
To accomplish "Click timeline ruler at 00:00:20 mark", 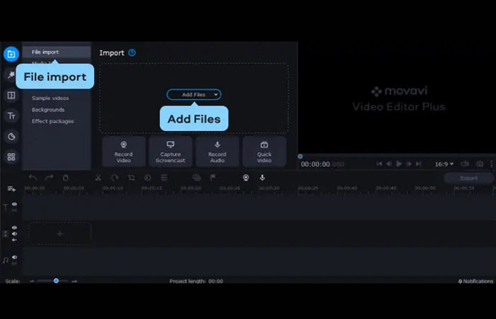I will [191, 189].
